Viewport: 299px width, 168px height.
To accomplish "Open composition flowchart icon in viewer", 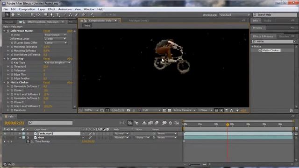I will (x=232, y=110).
